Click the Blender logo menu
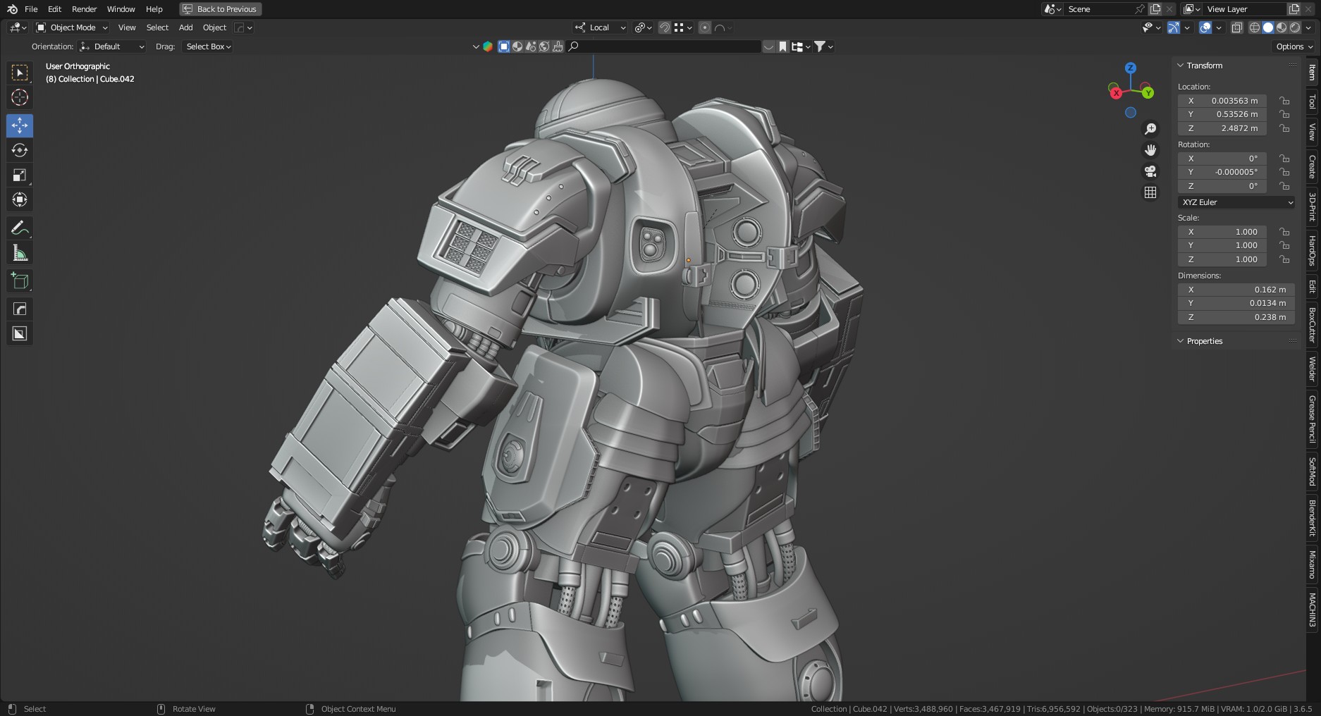Viewport: 1321px width, 716px height. click(x=12, y=9)
